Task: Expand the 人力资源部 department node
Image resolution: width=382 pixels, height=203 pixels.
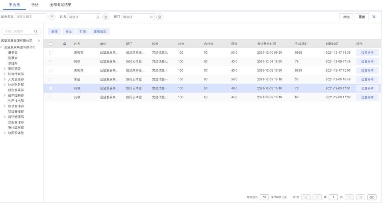Action: 5,79
